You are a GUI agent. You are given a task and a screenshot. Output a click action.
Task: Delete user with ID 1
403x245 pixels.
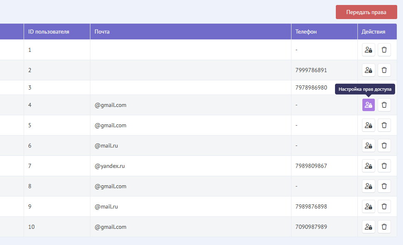tap(384, 50)
